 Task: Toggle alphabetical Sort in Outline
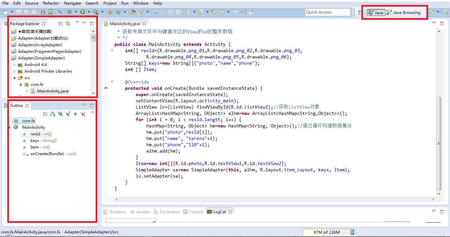53,114
